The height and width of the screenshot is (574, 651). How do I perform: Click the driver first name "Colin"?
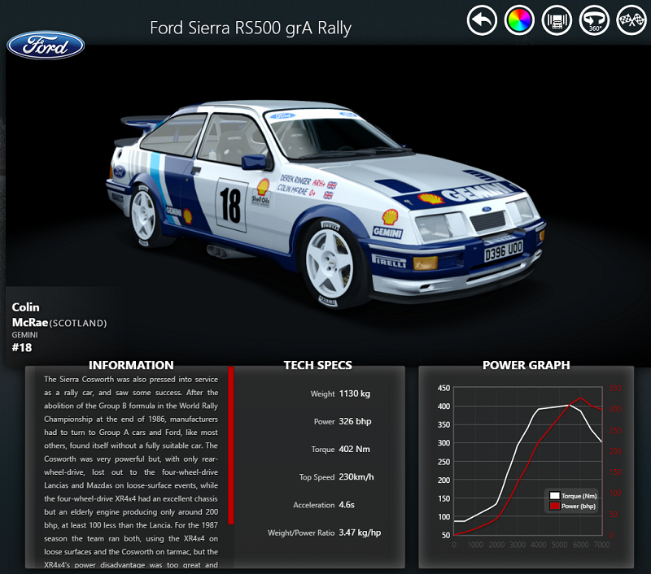26,307
